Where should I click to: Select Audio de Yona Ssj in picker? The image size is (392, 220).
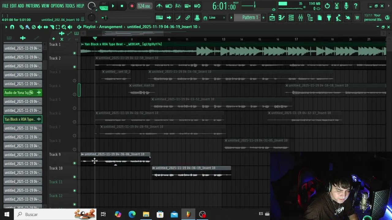tap(23, 93)
